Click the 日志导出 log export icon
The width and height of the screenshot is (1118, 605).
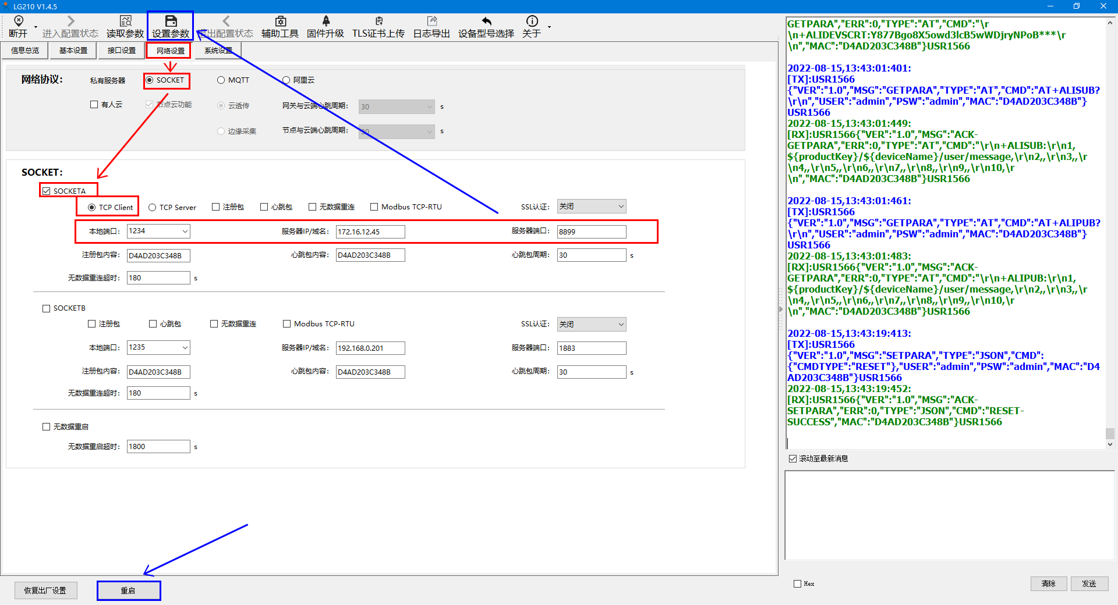click(x=431, y=22)
